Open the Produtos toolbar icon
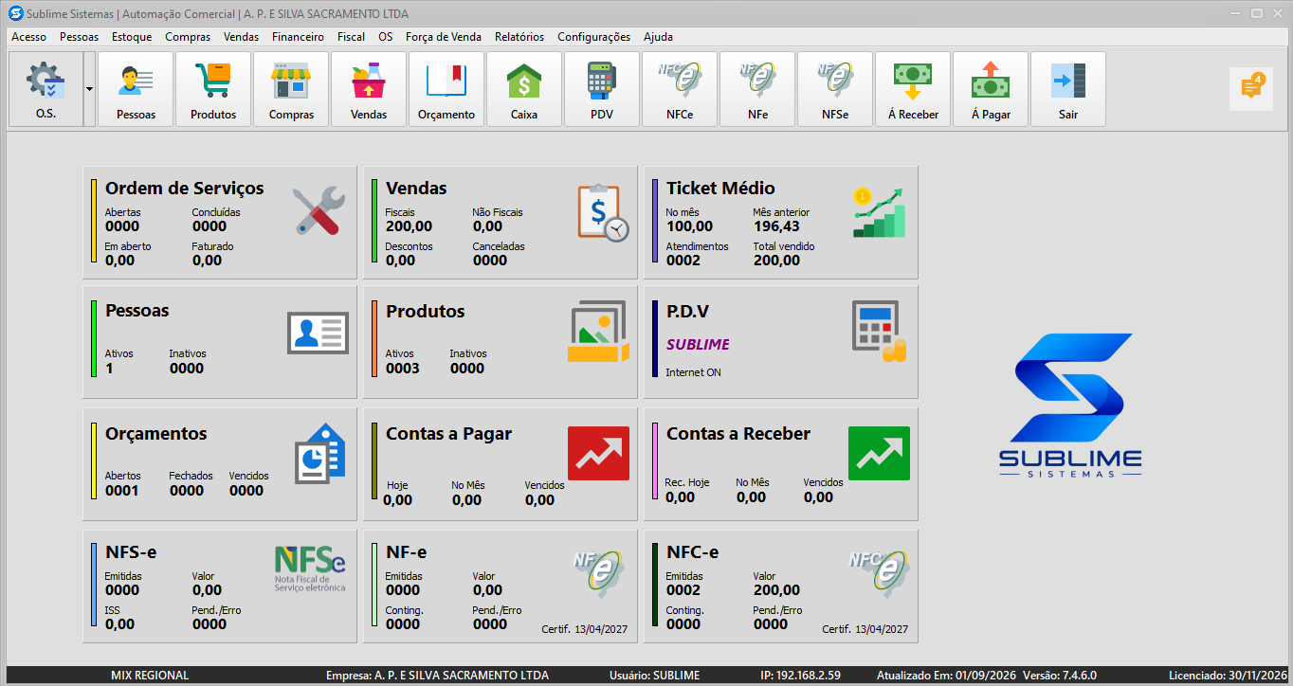Screen dimensions: 1293x686 213,89
